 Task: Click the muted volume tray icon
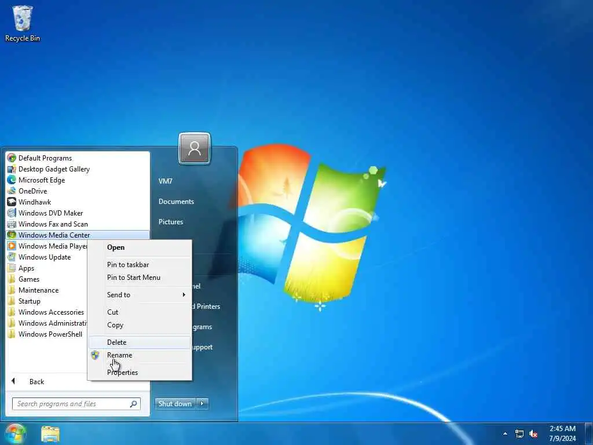click(x=533, y=433)
